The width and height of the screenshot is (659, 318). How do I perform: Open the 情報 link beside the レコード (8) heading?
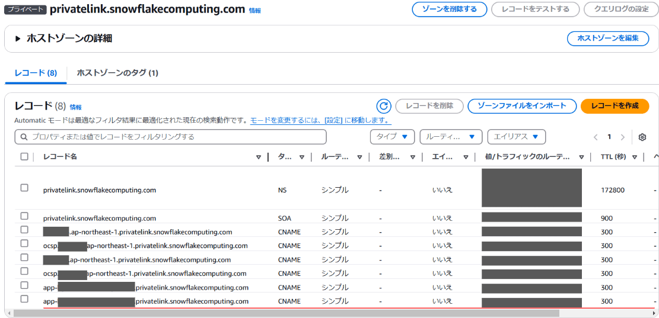click(76, 107)
